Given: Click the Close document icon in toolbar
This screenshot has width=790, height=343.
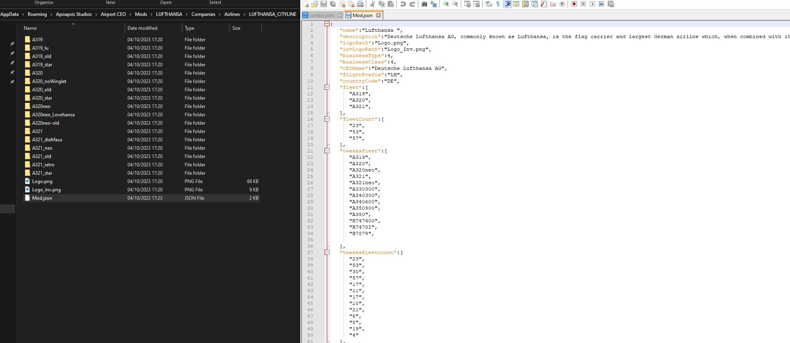Looking at the screenshot, I should (x=342, y=4).
